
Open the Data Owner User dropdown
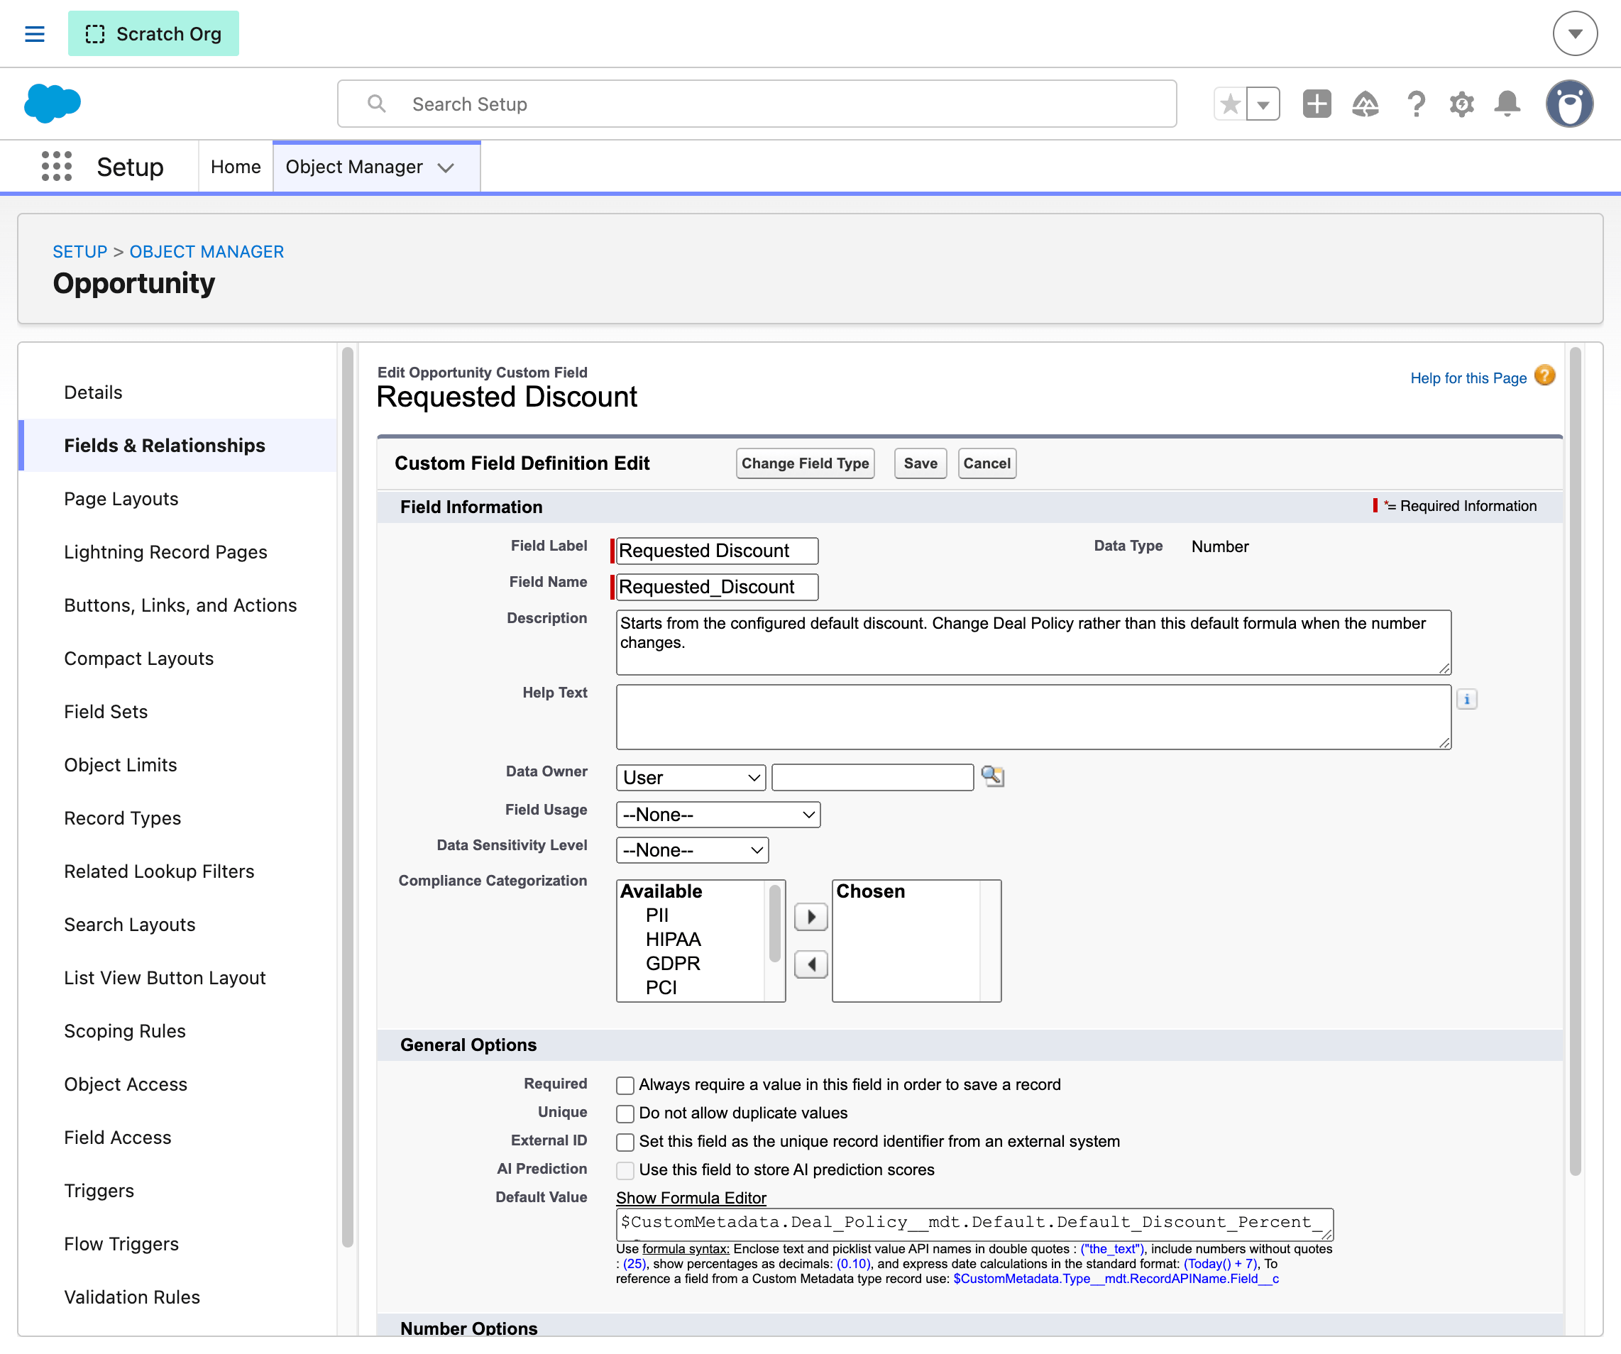pos(691,777)
